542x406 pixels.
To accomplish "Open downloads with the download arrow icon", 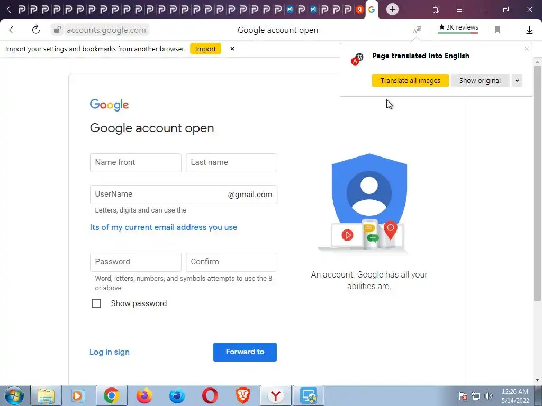I will coord(529,30).
